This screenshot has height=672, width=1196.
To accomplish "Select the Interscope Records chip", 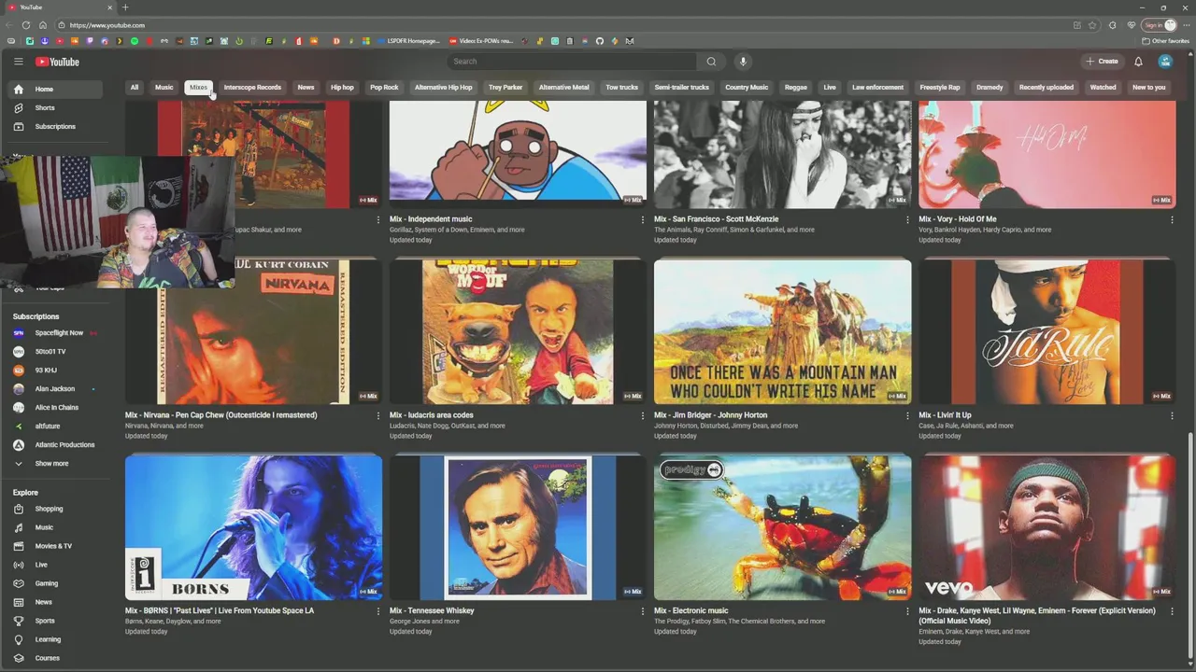I will [x=252, y=88].
